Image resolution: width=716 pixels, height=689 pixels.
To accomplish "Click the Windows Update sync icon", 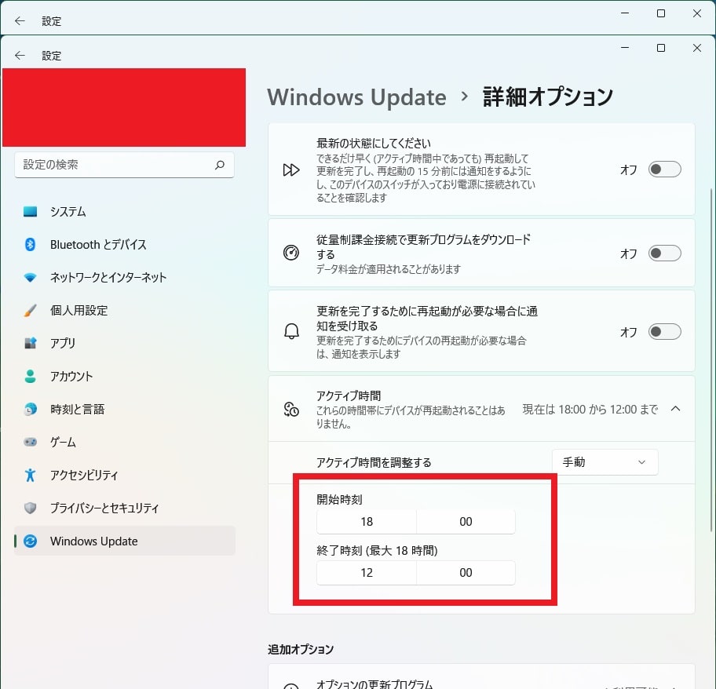I will [x=30, y=541].
